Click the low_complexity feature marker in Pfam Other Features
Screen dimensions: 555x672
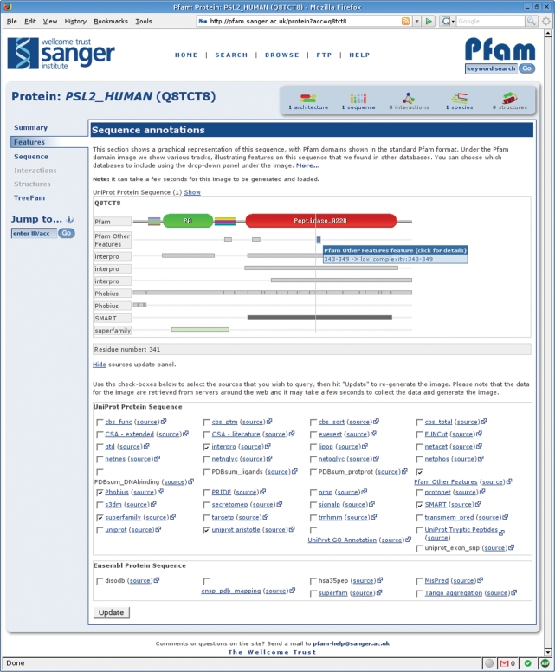tap(319, 239)
